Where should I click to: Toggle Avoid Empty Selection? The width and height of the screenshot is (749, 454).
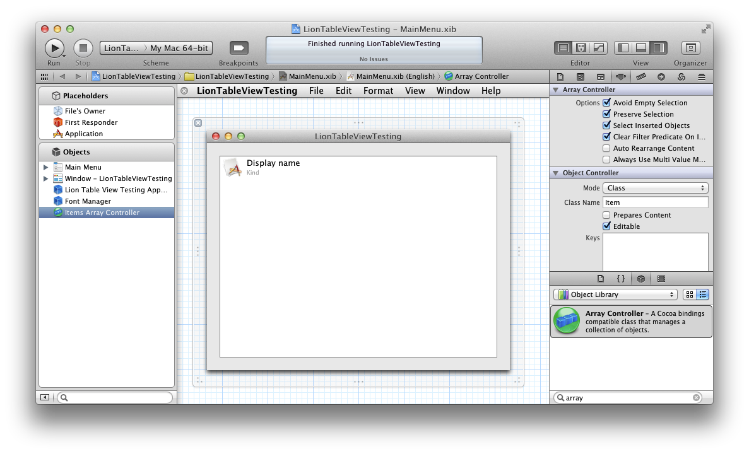[x=606, y=102]
